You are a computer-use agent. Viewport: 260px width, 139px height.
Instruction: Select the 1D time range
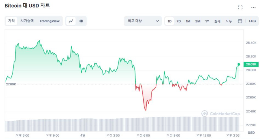pos(170,21)
